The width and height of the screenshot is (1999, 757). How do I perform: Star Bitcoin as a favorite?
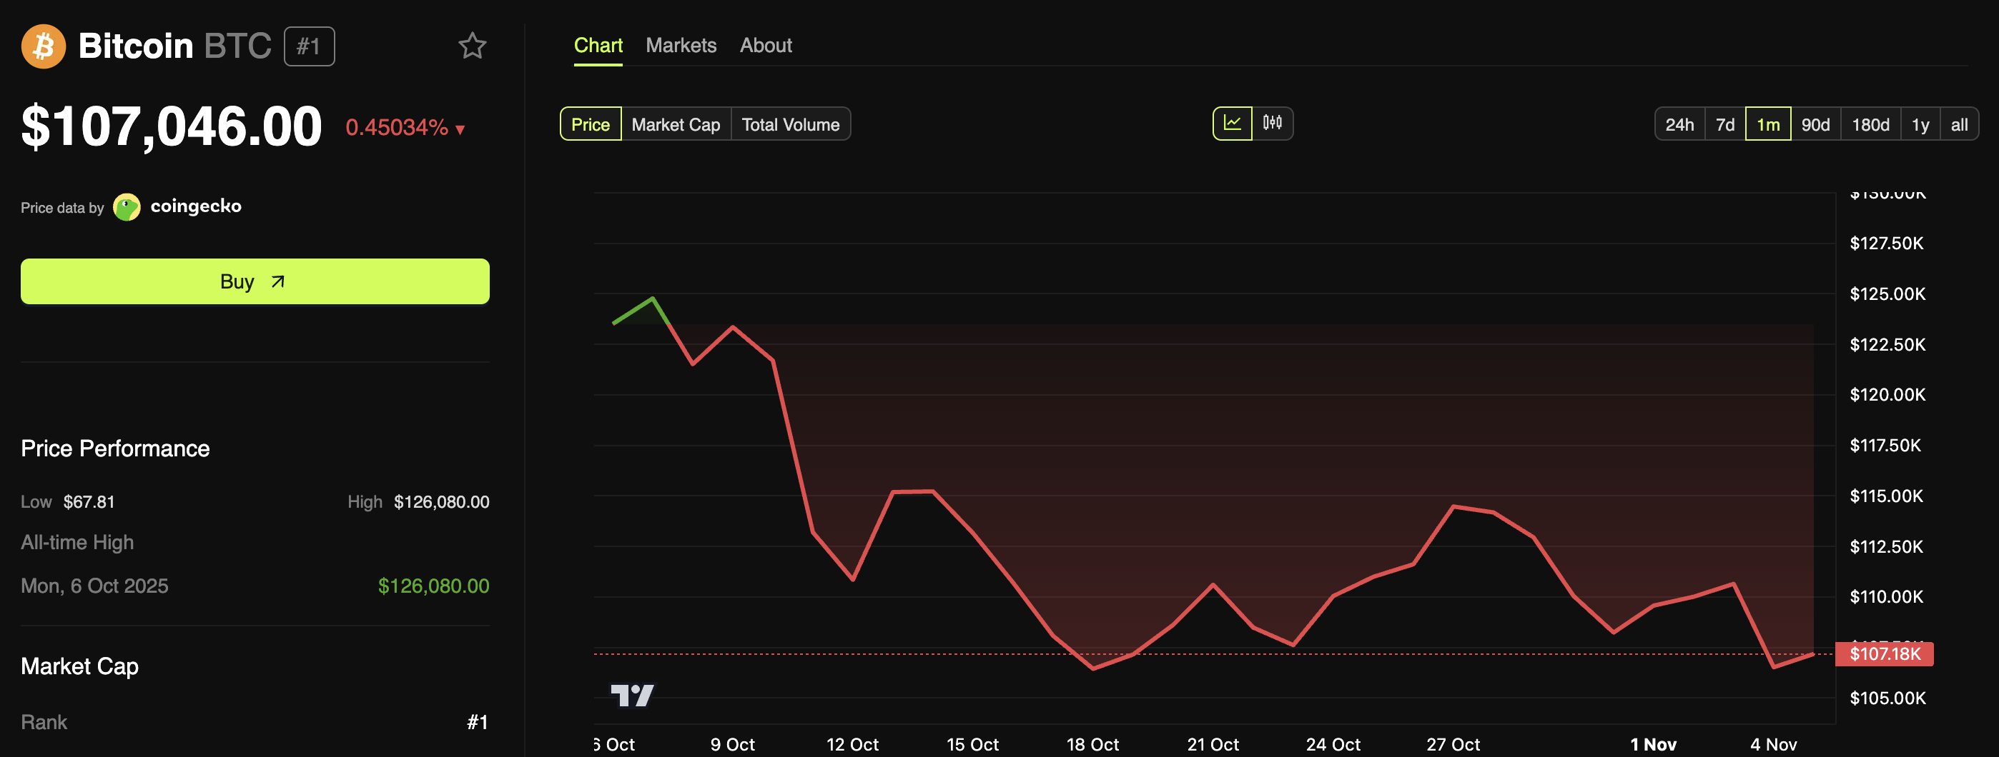pos(473,46)
